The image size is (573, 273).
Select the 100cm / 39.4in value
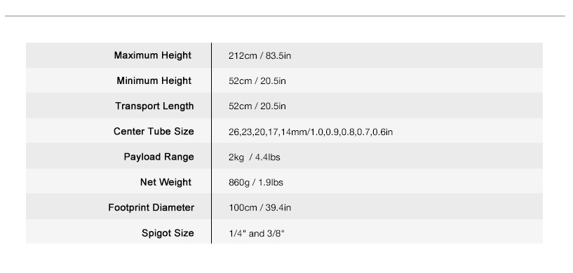click(259, 208)
